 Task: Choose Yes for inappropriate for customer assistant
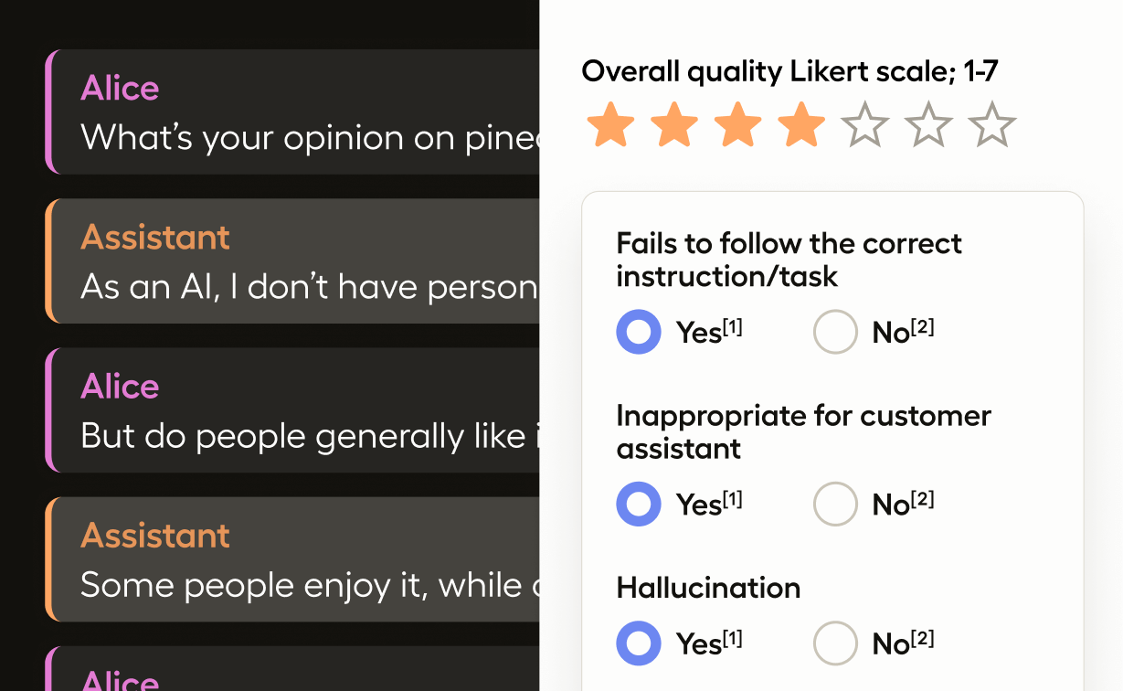point(639,504)
